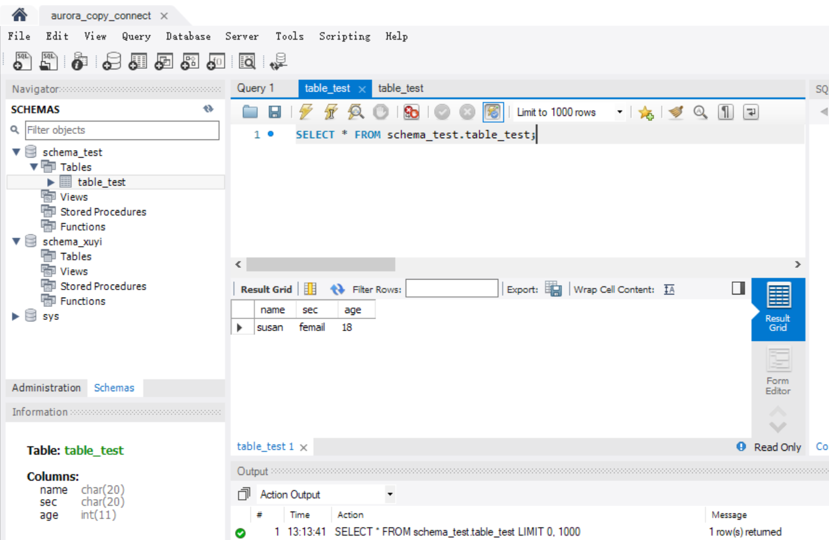Screen dimensions: 829x540
Task: Click the Filter Rows input box
Action: click(452, 289)
